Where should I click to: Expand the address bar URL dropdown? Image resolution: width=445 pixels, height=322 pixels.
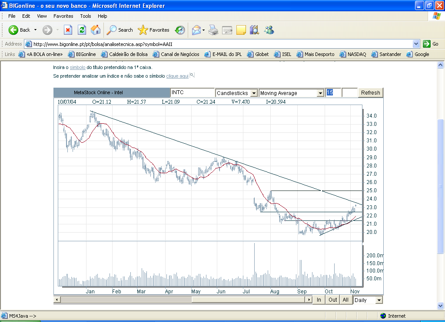click(x=416, y=44)
